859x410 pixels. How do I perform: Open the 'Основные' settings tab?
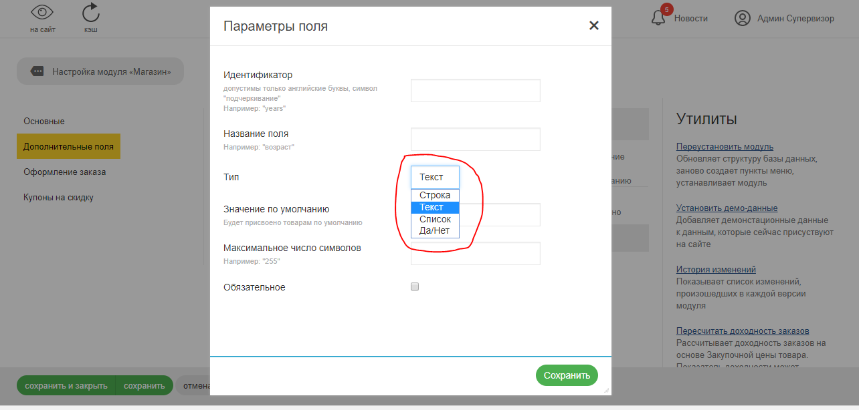(44, 122)
